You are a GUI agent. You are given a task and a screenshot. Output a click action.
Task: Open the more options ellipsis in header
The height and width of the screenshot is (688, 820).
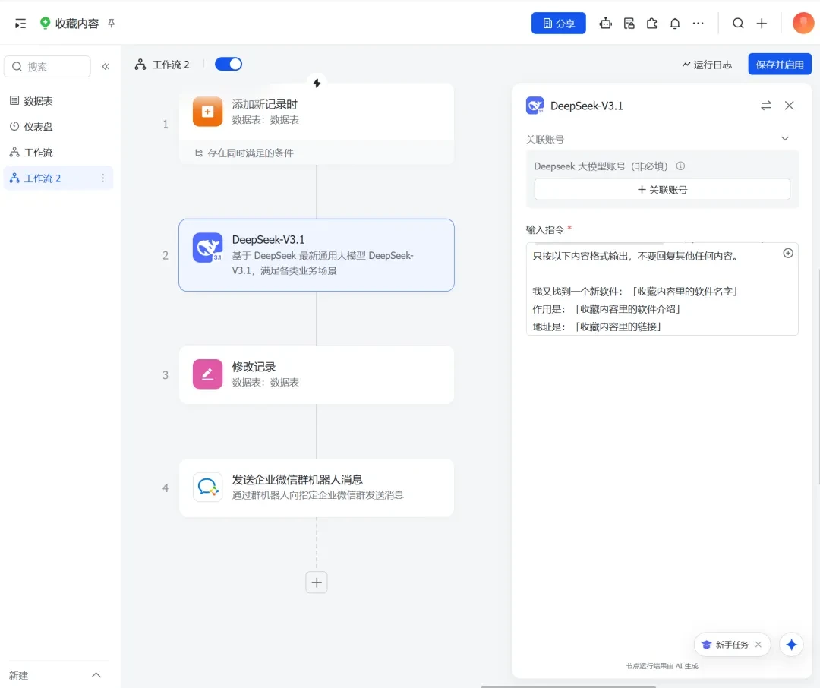699,23
